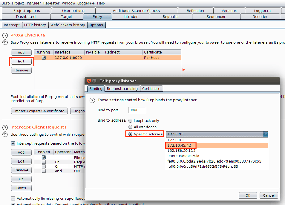
Task: Open the gear settings below Proxy Listeners help
Action: pos(5,42)
